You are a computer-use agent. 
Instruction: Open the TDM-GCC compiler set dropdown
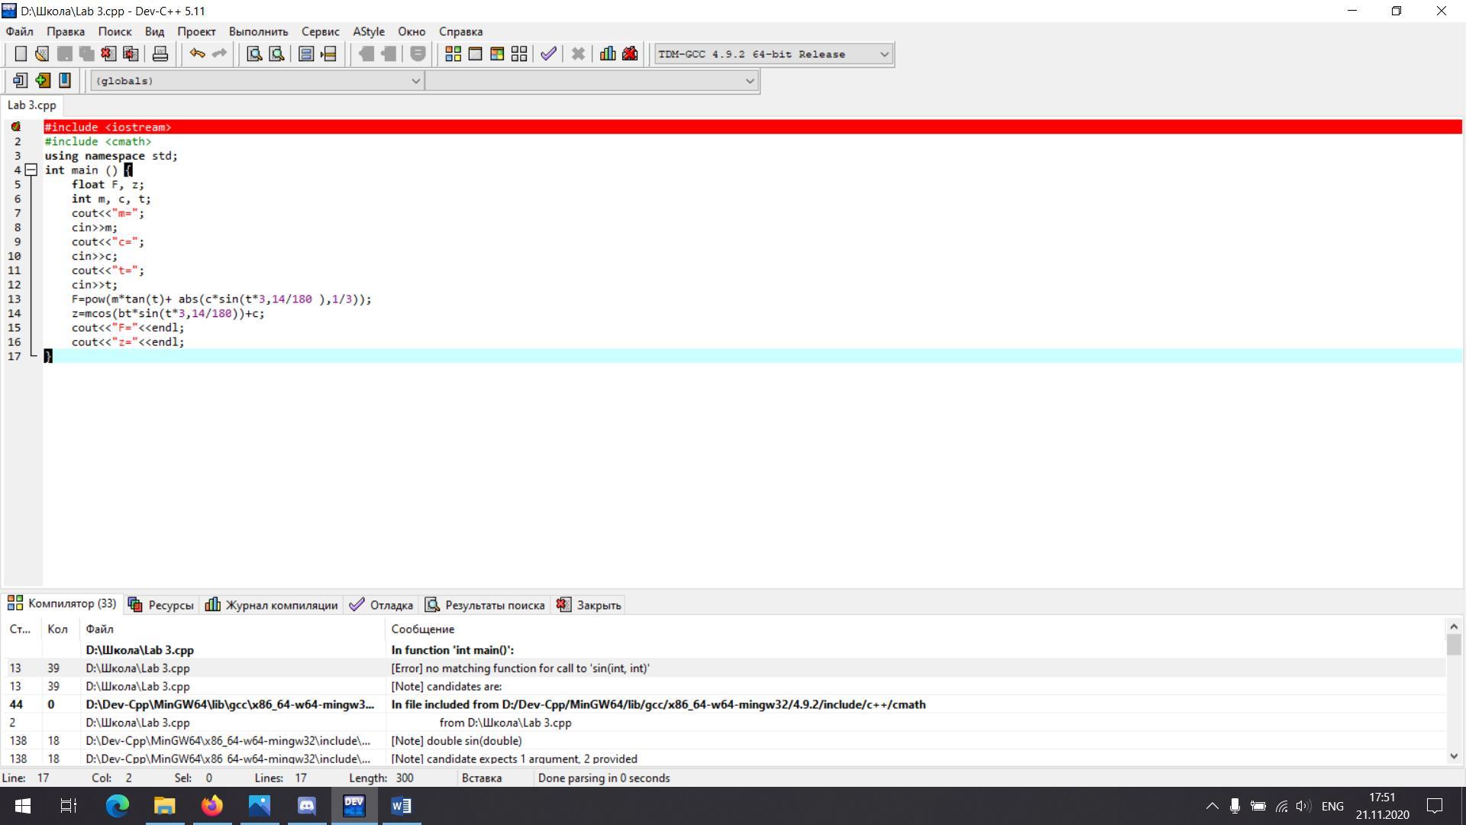pyautogui.click(x=884, y=54)
